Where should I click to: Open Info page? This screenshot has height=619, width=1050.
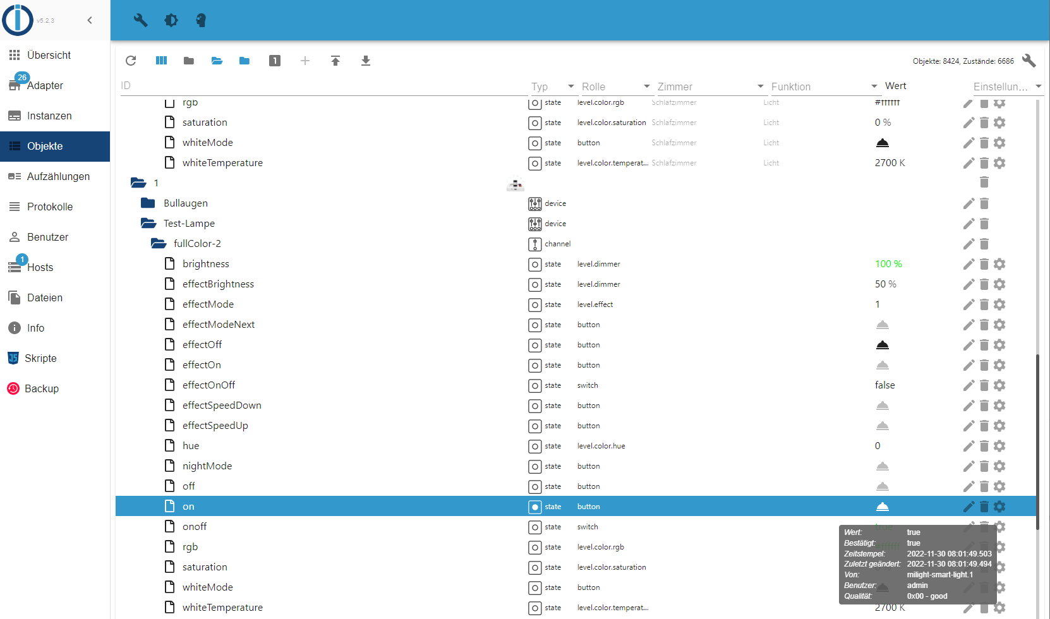click(x=55, y=328)
